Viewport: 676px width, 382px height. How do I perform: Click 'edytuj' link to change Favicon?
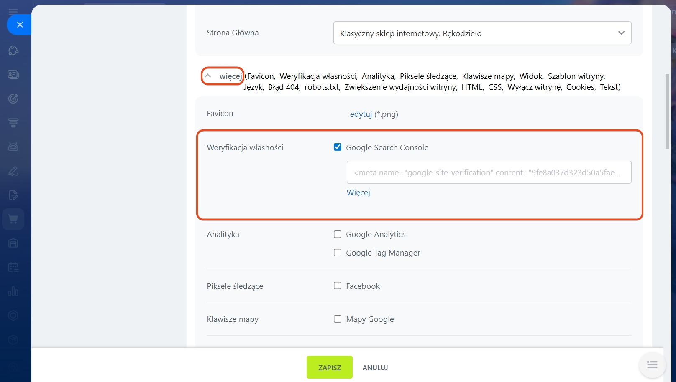tap(361, 114)
